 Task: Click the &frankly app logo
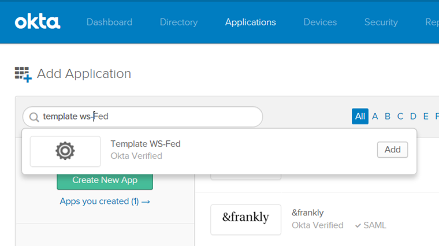[x=245, y=219]
